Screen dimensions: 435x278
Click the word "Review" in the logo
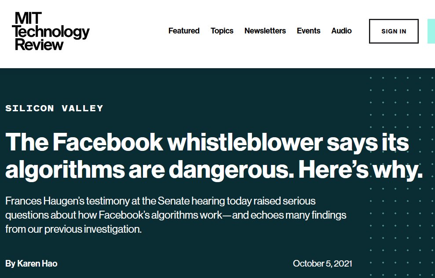click(39, 45)
